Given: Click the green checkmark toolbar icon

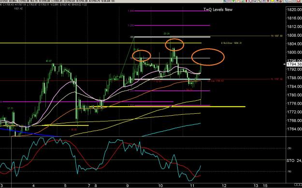Looking at the screenshot, I should [x=233, y=1].
